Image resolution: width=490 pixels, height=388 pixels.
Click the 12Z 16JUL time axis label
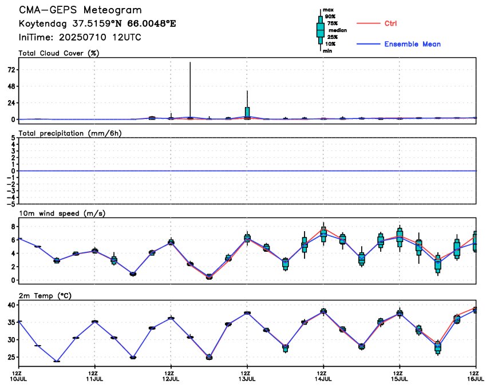[476, 376]
